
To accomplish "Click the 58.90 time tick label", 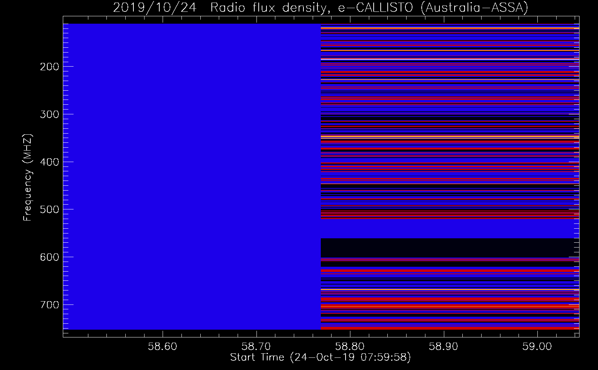I will [444, 346].
